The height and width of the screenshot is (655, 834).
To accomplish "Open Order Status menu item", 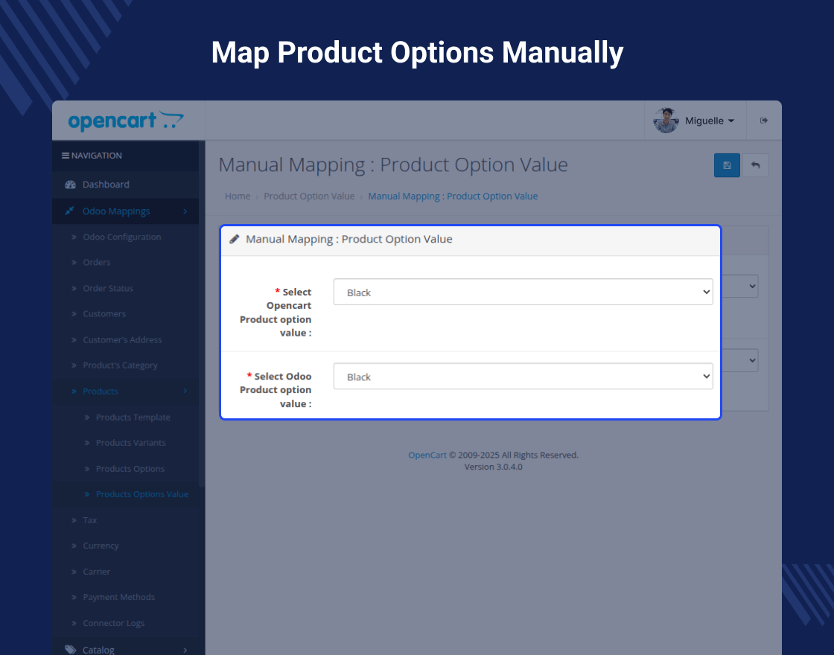I will [108, 288].
